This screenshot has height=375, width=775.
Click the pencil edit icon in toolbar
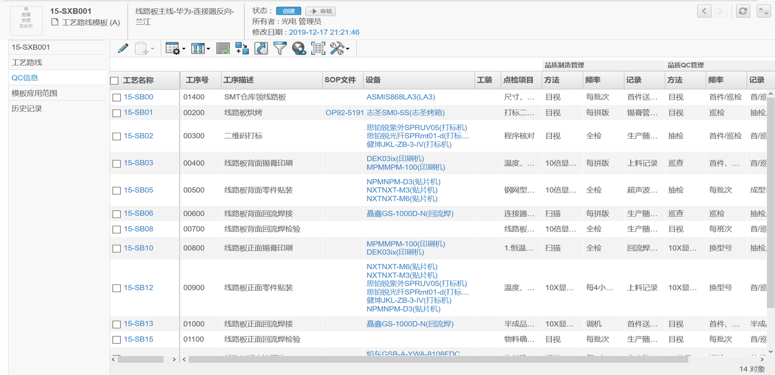pos(123,48)
